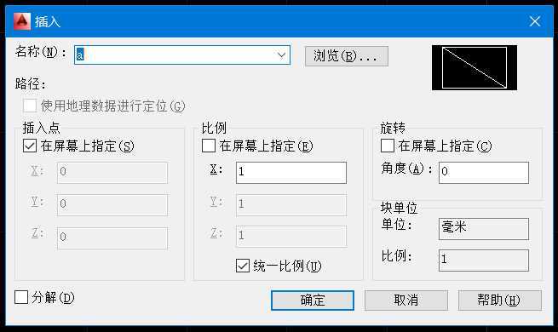Click the 插入点 X coordinate field
Image resolution: width=558 pixels, height=332 pixels.
click(112, 173)
